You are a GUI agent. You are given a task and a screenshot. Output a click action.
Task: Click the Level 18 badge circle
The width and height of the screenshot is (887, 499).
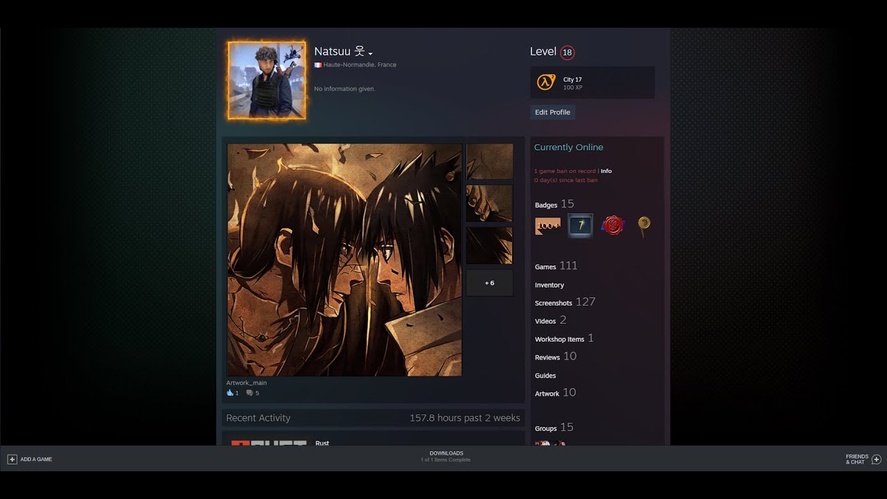(567, 53)
